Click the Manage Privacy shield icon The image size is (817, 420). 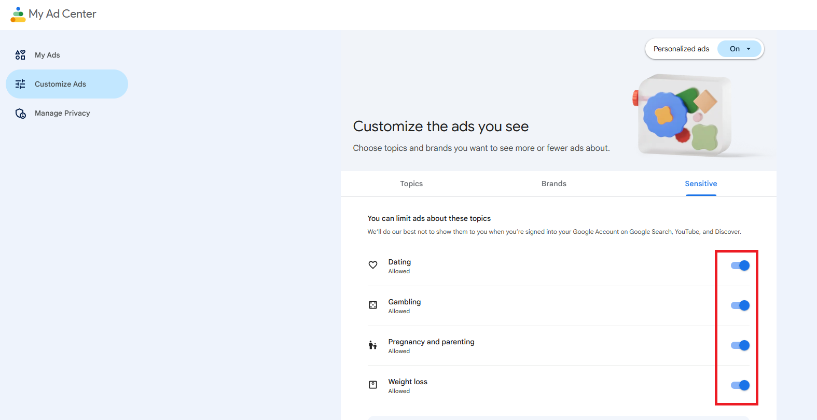click(21, 114)
